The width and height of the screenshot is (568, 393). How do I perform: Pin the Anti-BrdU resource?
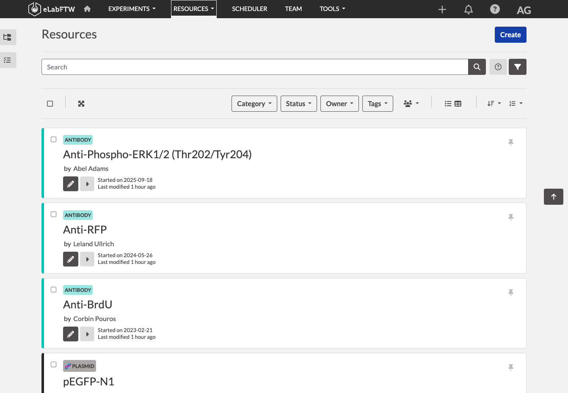(x=511, y=292)
